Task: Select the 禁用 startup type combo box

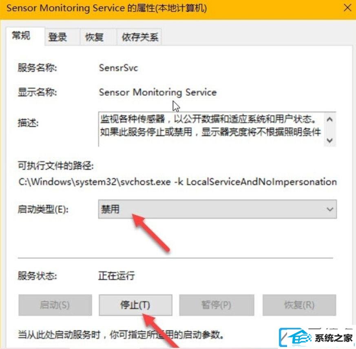Action: tap(217, 209)
